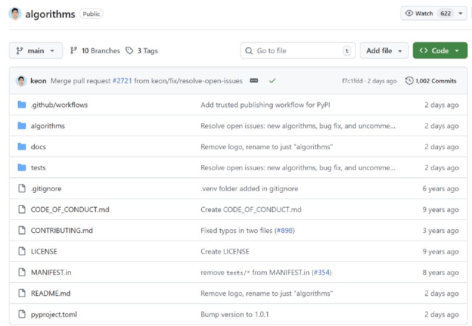Click the tag icon next to 3 Tags
472x326 pixels.
pos(129,51)
